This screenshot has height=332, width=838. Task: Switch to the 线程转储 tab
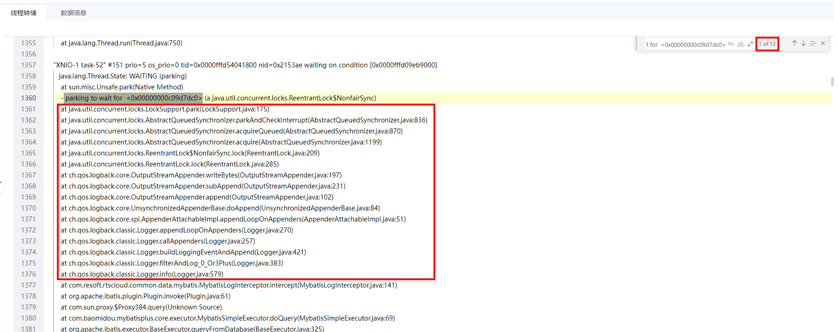tap(24, 13)
